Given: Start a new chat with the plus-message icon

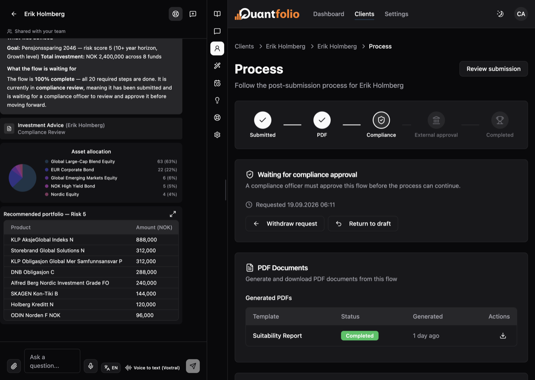Looking at the screenshot, I should click(193, 14).
